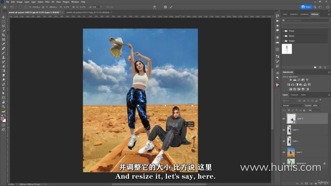Click the Home icon in options bar
The image size is (331, 186).
[x=4, y=7]
